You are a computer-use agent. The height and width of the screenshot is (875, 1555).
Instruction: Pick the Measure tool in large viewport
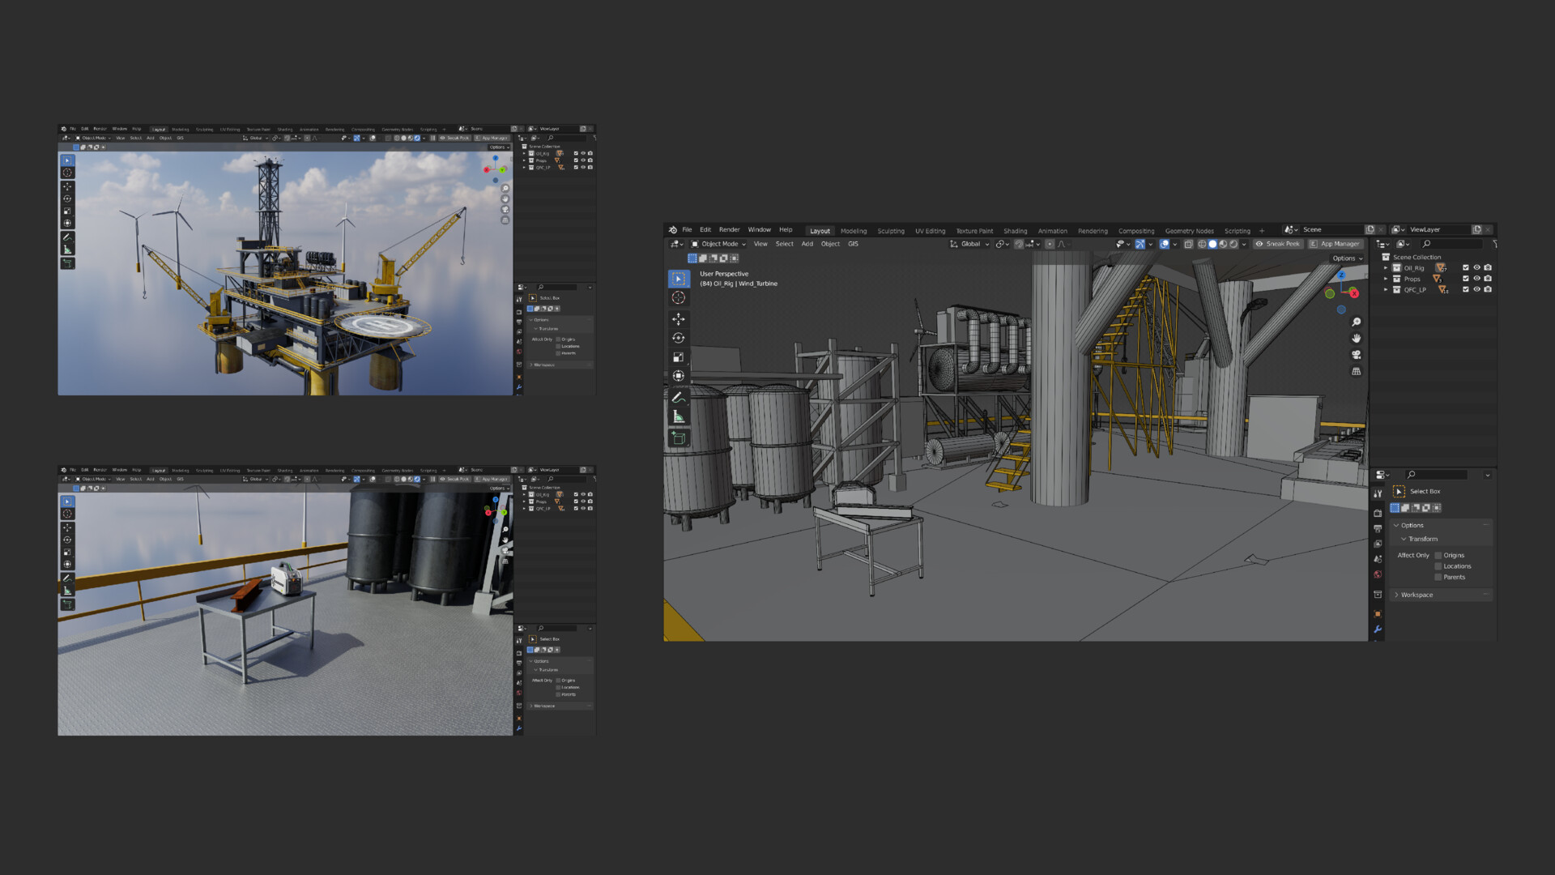[679, 416]
